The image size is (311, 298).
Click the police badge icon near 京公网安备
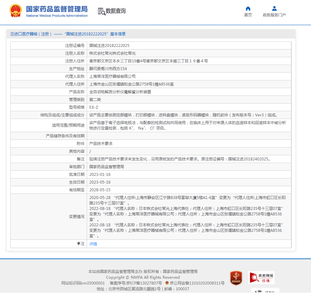(167, 283)
